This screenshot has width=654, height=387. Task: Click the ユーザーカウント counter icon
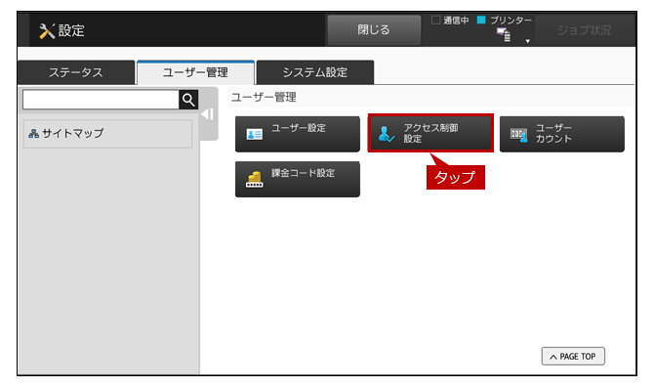tap(519, 135)
